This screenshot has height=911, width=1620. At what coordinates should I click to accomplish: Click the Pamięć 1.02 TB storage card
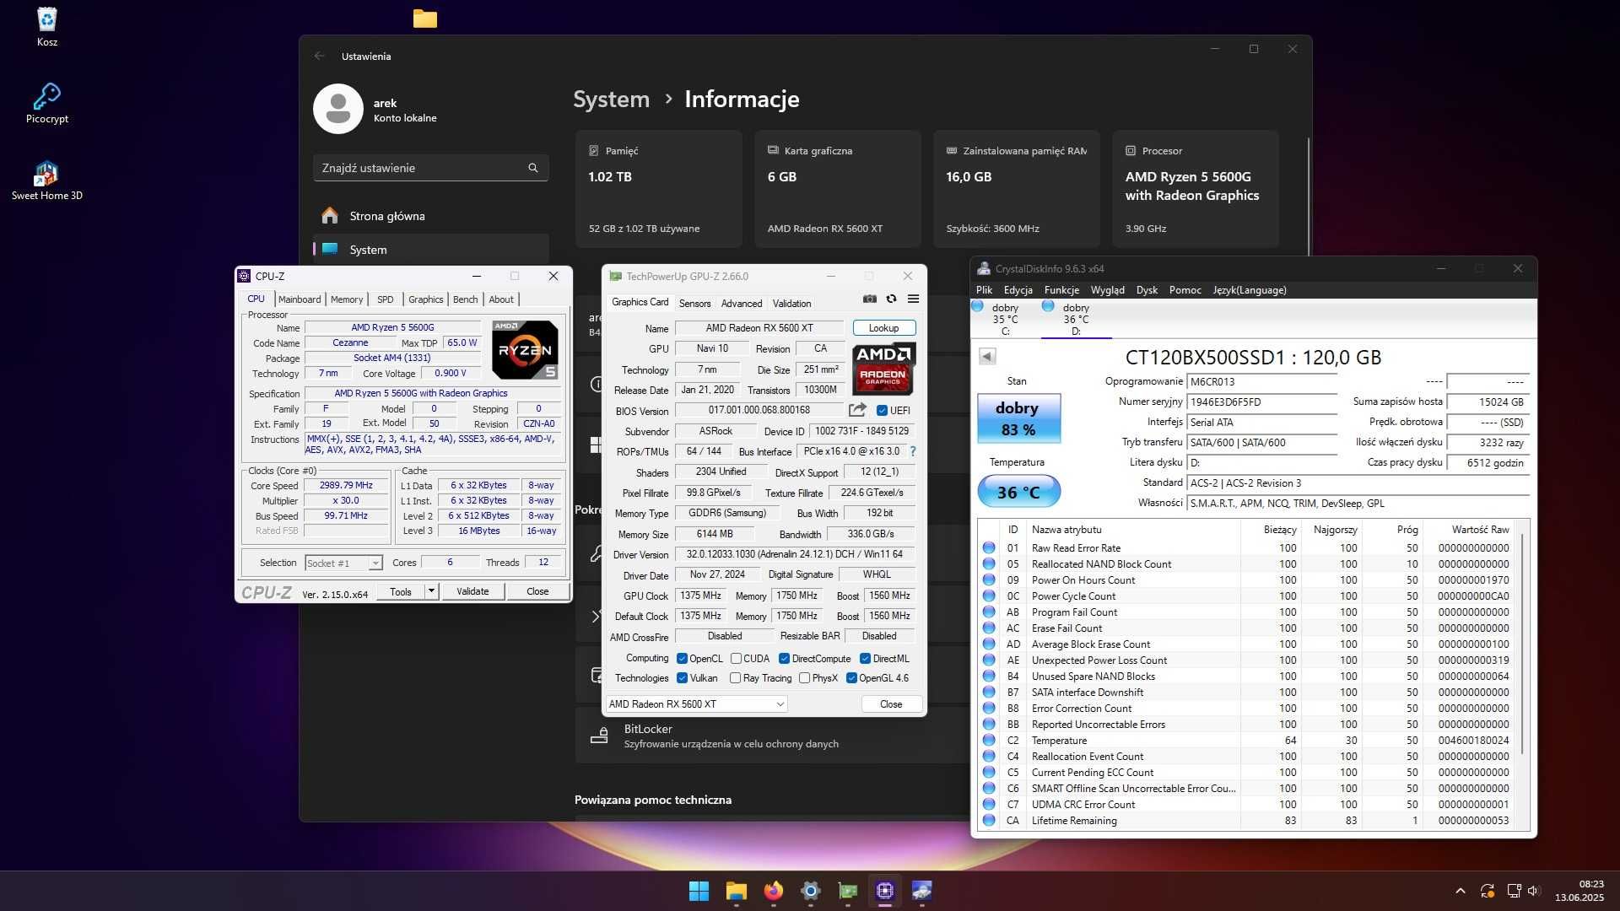coord(658,189)
